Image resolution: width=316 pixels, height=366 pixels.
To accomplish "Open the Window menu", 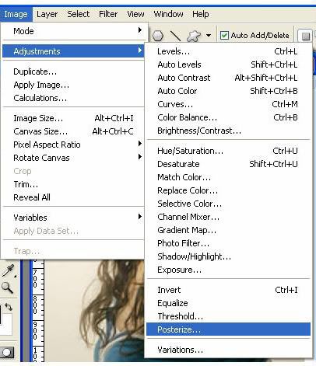I will click(168, 14).
